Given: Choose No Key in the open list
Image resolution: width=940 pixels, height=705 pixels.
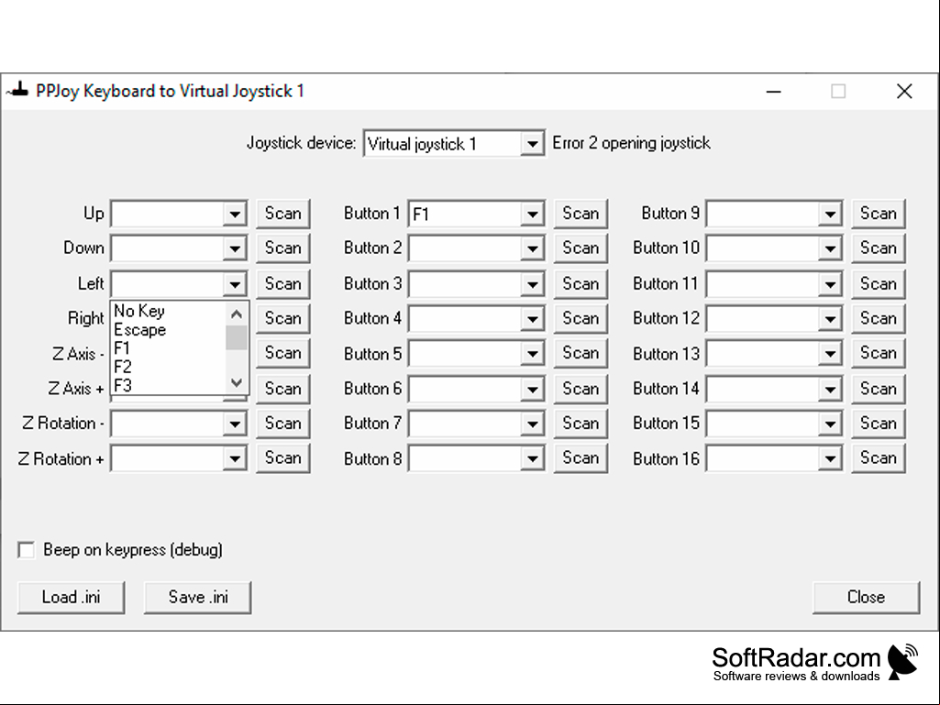Looking at the screenshot, I should 169,311.
